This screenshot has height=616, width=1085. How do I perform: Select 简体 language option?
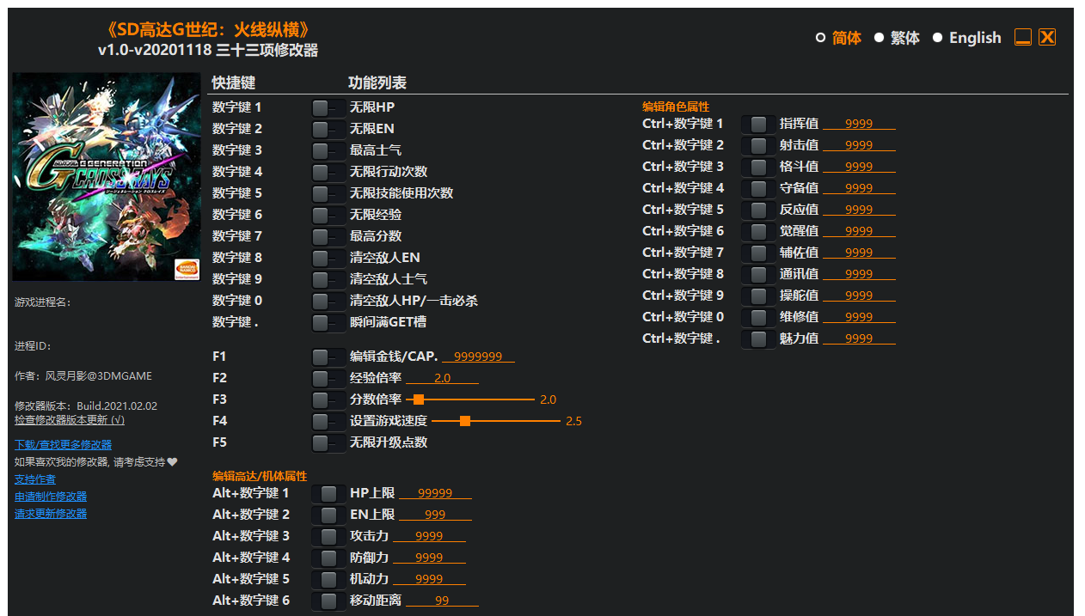[x=838, y=38]
